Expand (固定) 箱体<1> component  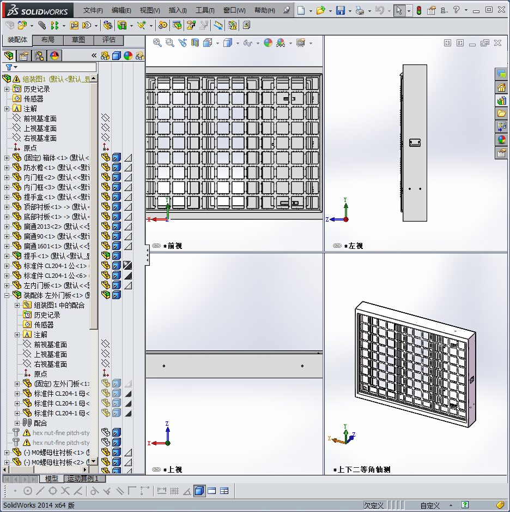(x=7, y=158)
